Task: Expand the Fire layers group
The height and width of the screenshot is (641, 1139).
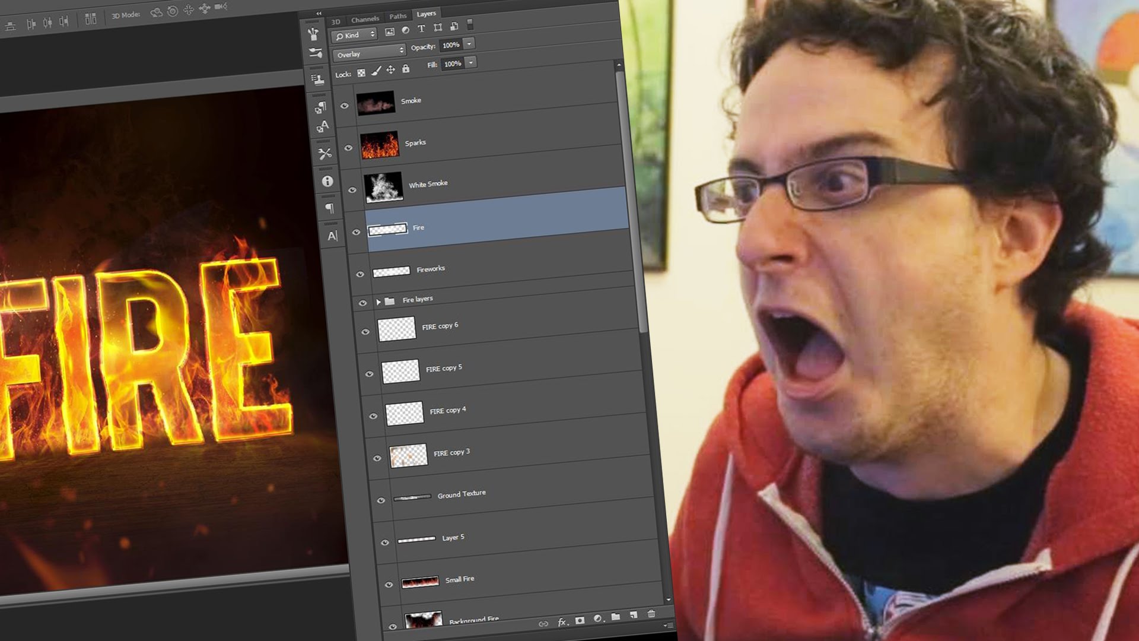Action: coord(378,302)
